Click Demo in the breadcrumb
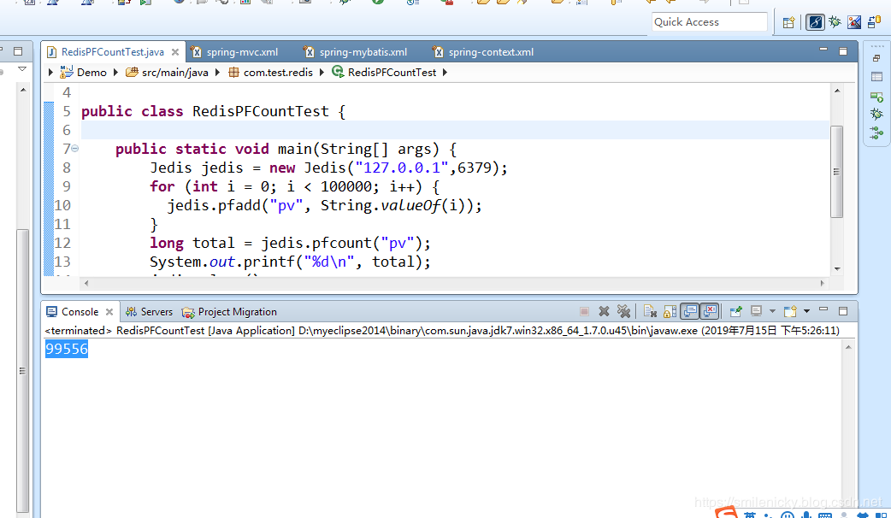Image resolution: width=891 pixels, height=518 pixels. tap(91, 72)
